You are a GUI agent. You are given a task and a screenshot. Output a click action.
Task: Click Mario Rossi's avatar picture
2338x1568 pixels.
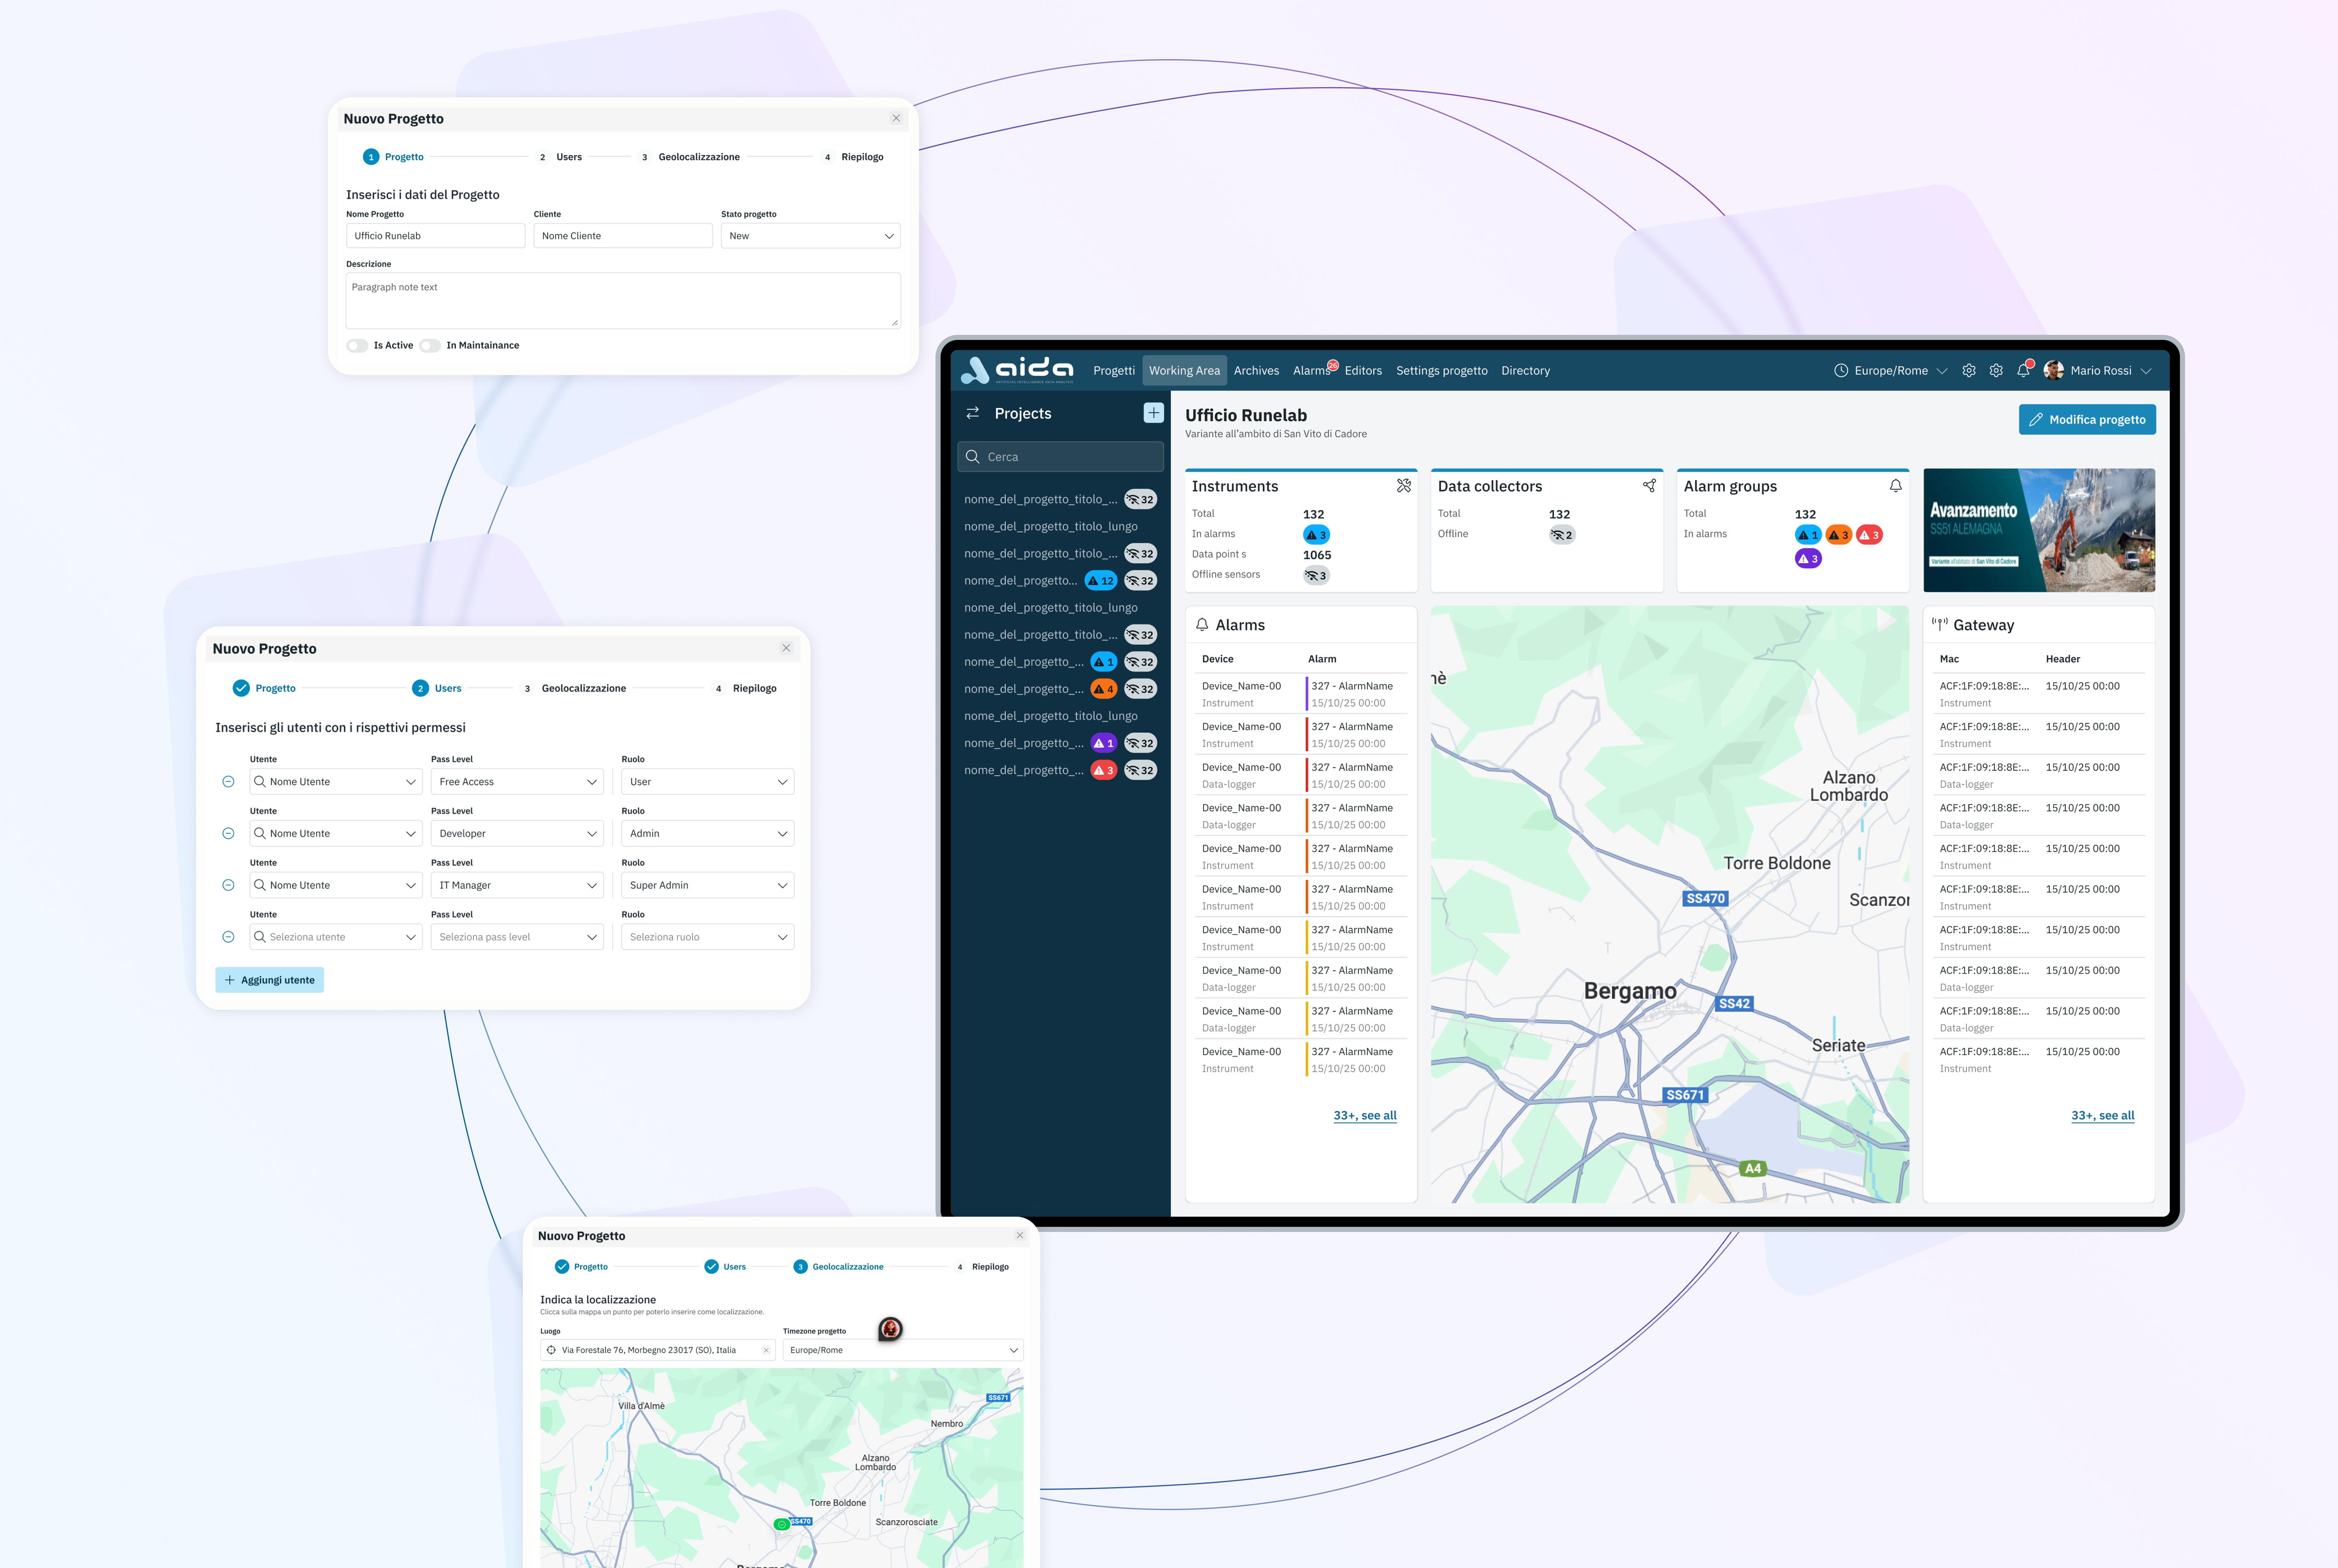click(2054, 371)
